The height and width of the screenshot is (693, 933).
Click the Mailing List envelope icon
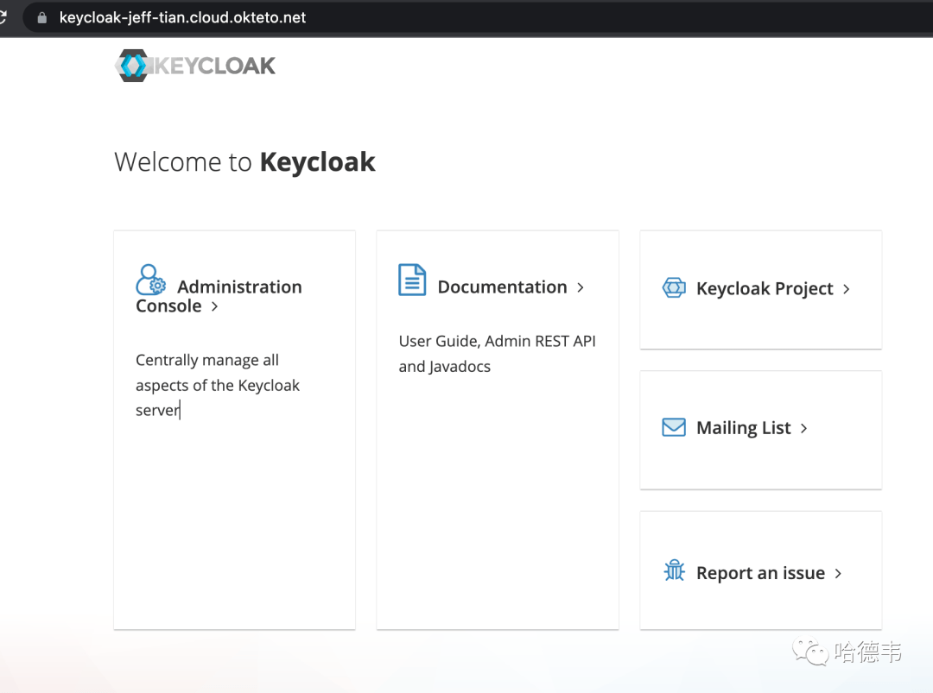(674, 427)
